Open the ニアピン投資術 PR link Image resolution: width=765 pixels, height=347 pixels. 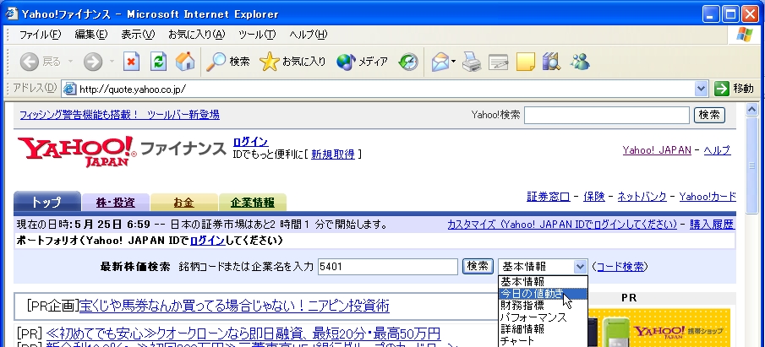(234, 306)
